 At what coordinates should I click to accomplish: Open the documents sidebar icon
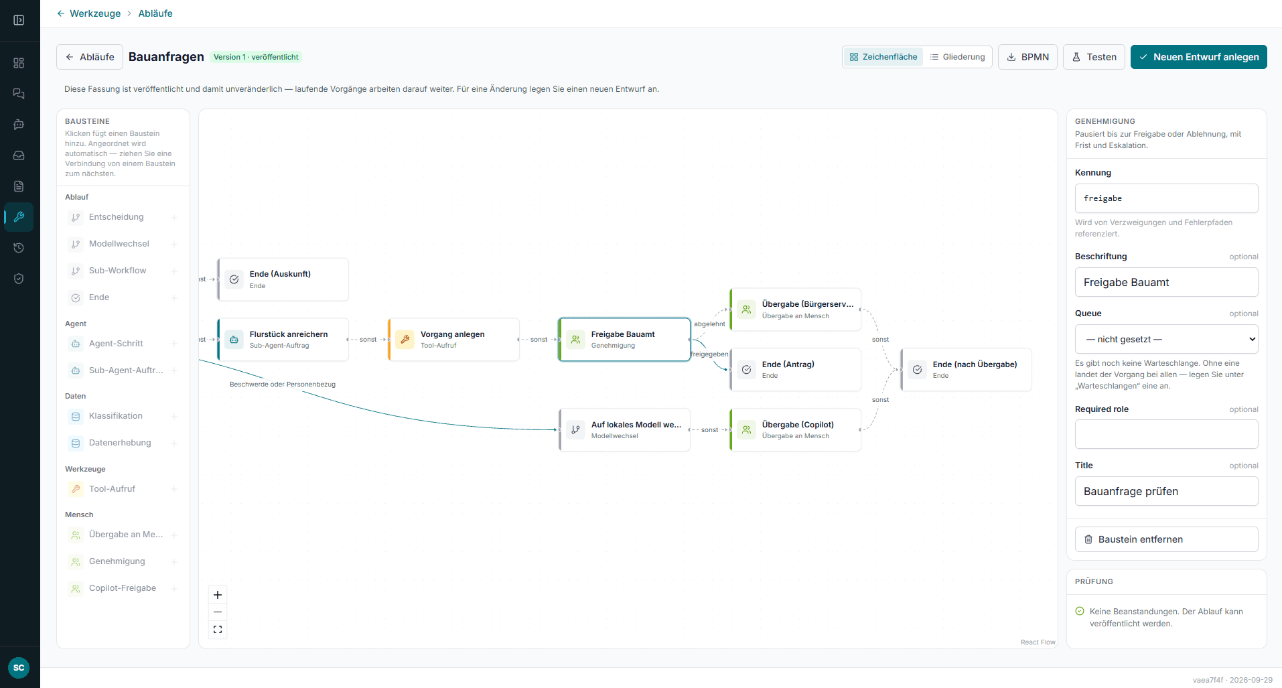[19, 186]
